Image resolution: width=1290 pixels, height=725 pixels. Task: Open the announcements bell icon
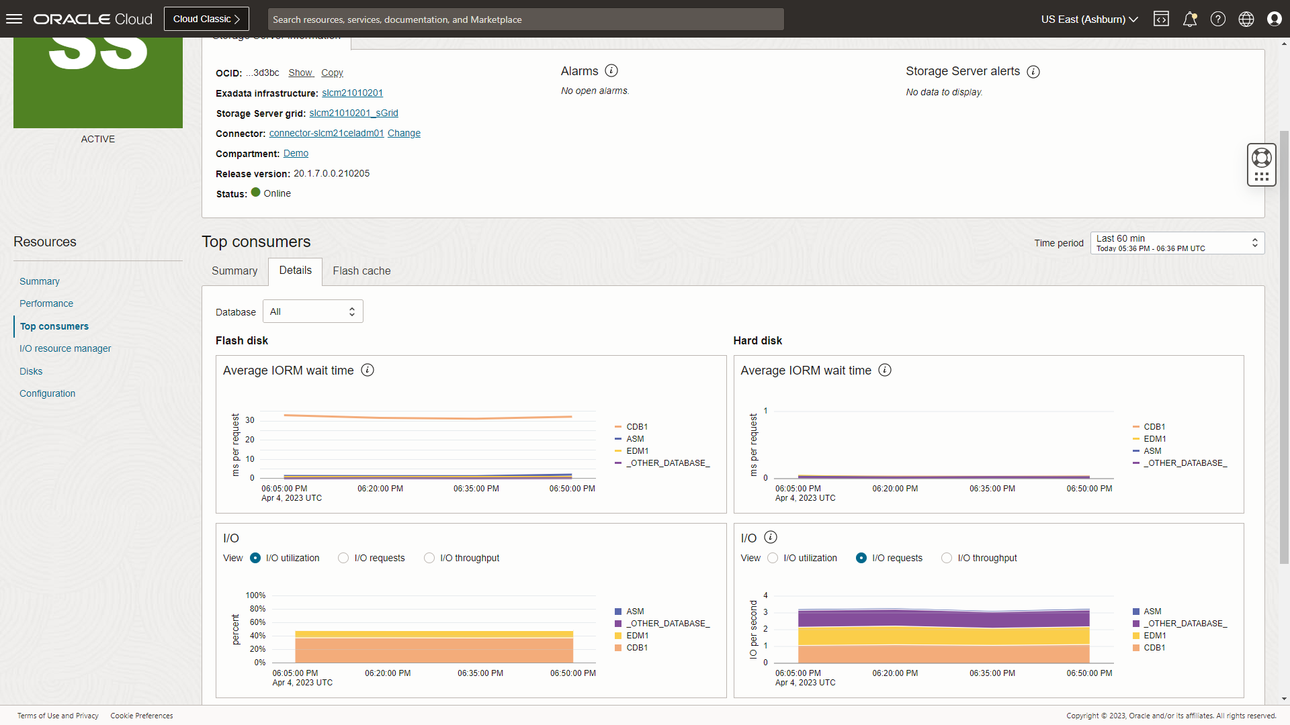1190,19
